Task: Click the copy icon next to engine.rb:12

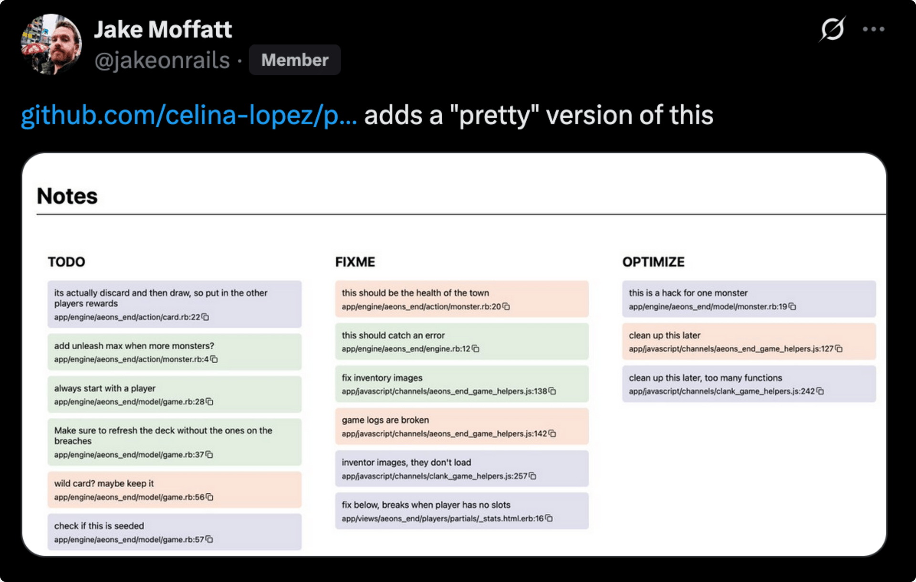Action: click(475, 349)
